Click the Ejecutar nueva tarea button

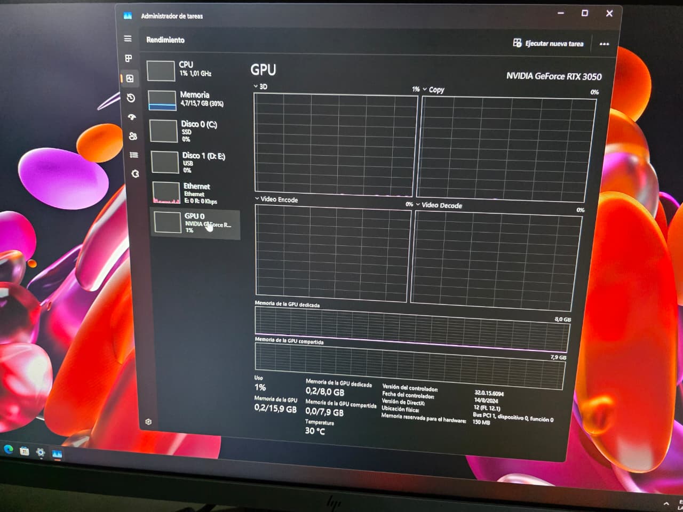pyautogui.click(x=549, y=44)
